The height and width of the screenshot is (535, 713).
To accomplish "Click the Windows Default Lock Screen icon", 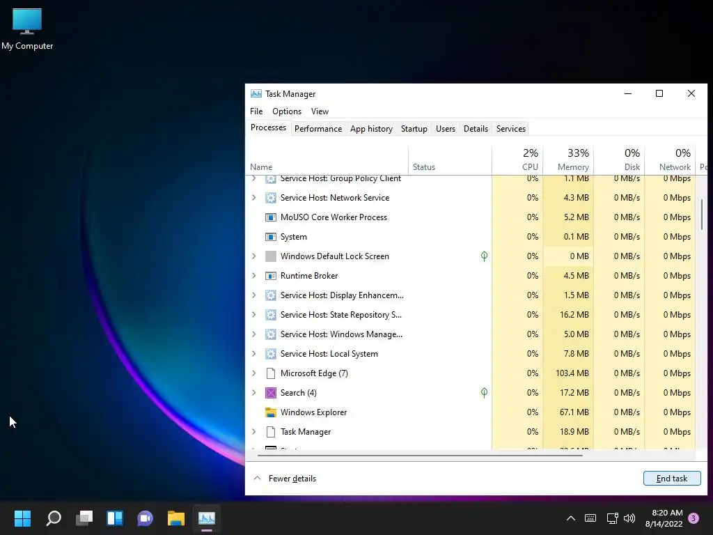I will click(x=271, y=256).
